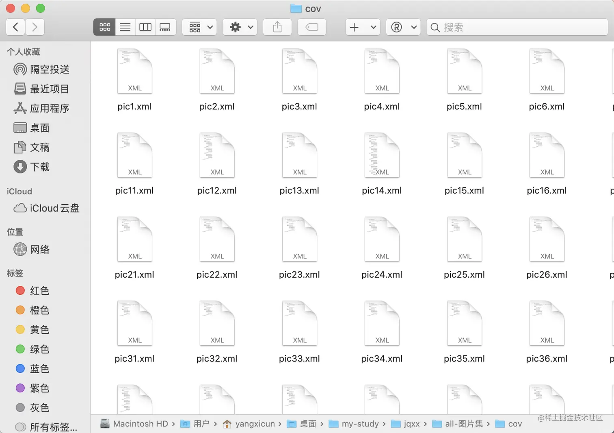Viewport: 614px width, 433px height.
Task: Jump to jqxx in path bar
Action: tap(405, 424)
